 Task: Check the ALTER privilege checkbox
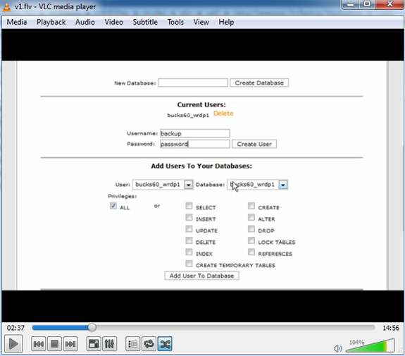(x=251, y=217)
